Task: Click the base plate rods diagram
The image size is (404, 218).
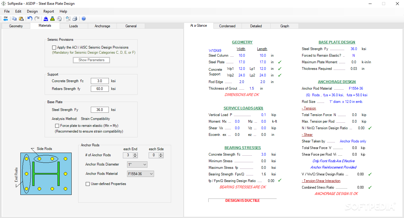Action: click(46, 174)
